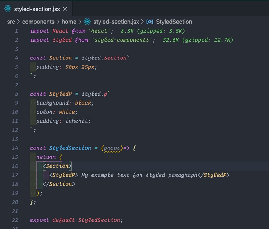This screenshot has width=269, height=229.
Task: Click the underlined props parameter
Action: pyautogui.click(x=112, y=148)
